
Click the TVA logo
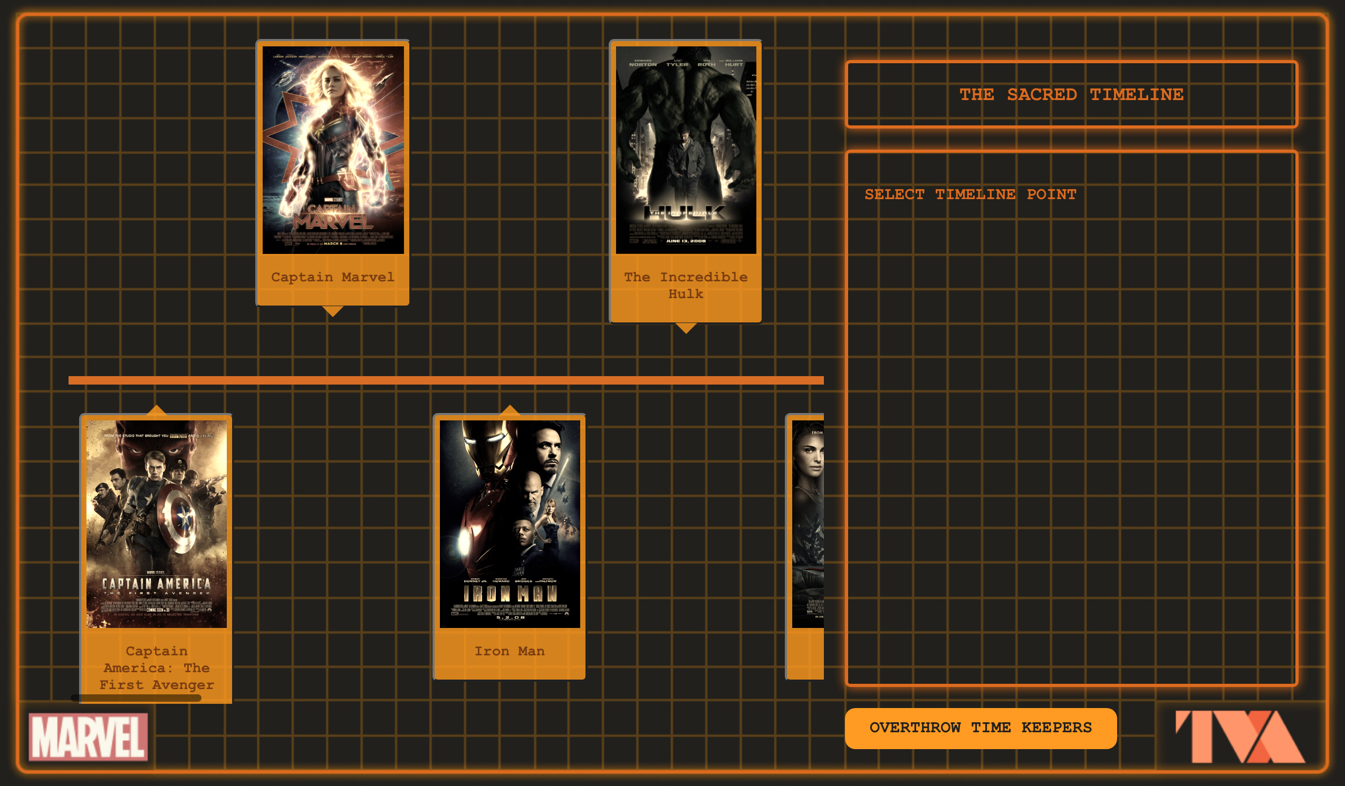[x=1240, y=736]
